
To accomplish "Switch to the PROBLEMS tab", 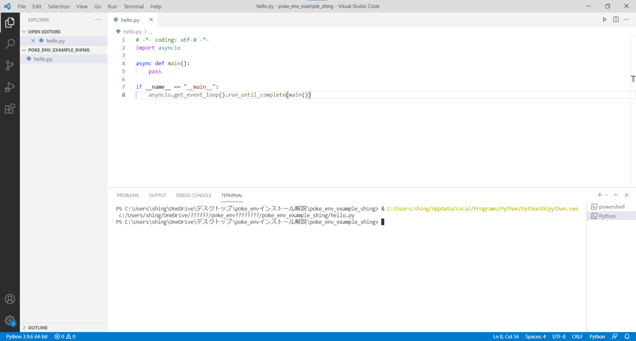I will 128,195.
